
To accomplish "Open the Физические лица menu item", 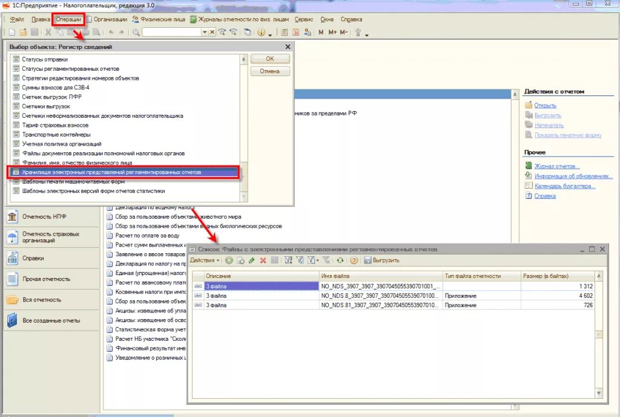I will (x=159, y=19).
